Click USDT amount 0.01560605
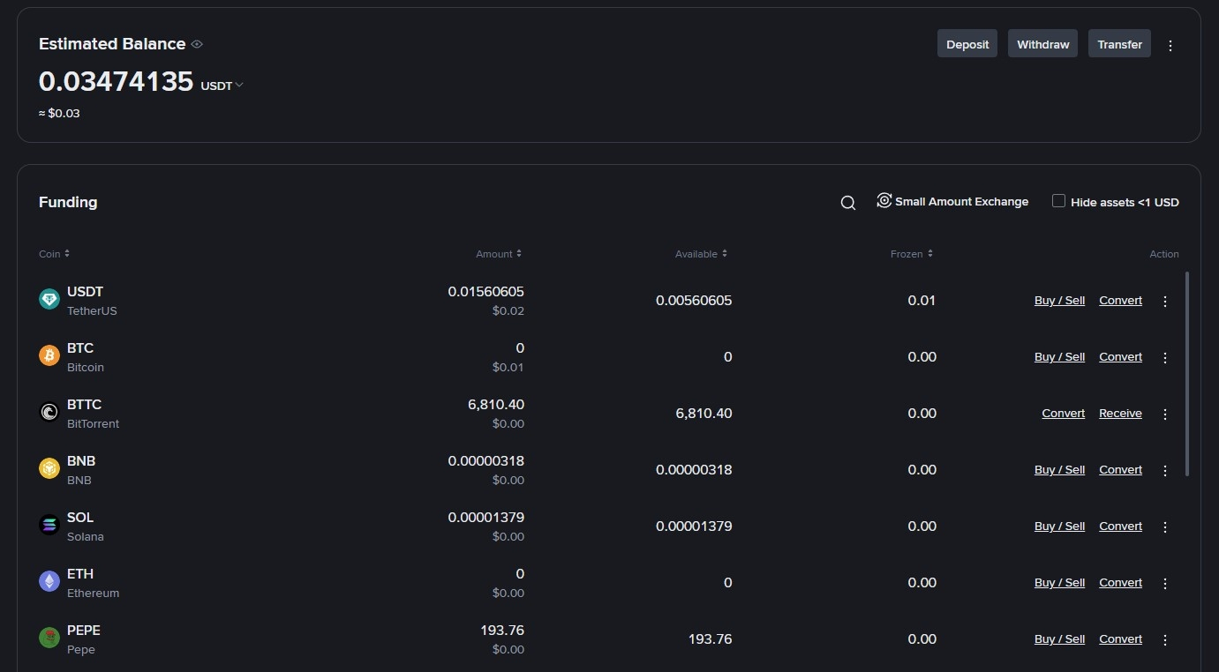The image size is (1219, 672). pos(485,292)
